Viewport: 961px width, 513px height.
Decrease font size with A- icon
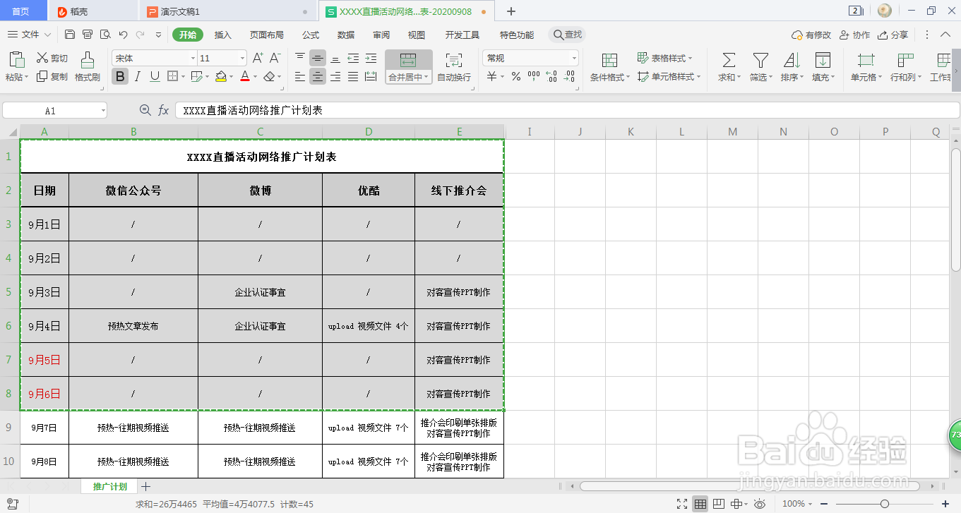tap(275, 58)
